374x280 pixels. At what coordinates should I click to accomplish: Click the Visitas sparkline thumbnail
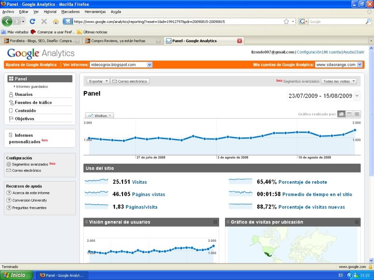(x=96, y=181)
